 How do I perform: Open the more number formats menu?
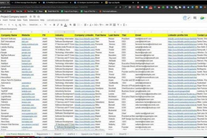click(24, 25)
